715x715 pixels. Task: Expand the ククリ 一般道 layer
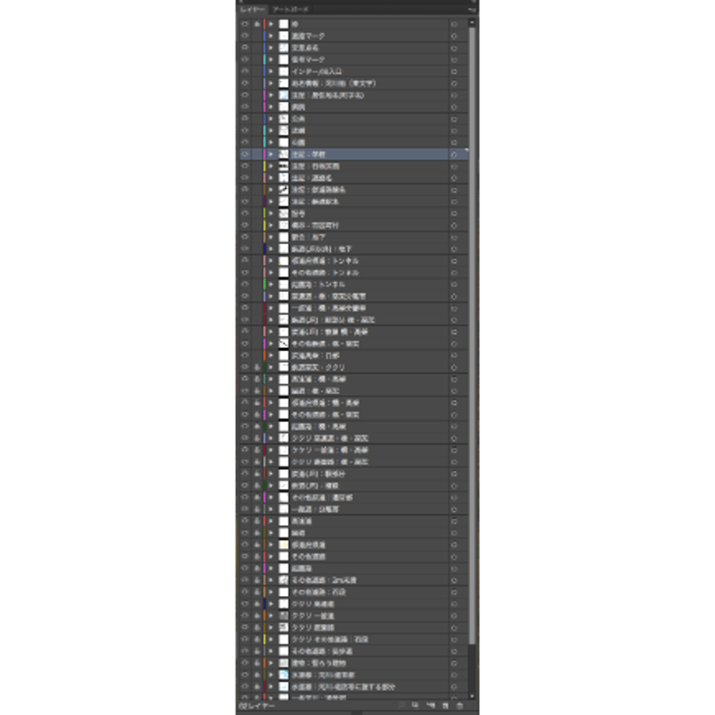(271, 616)
